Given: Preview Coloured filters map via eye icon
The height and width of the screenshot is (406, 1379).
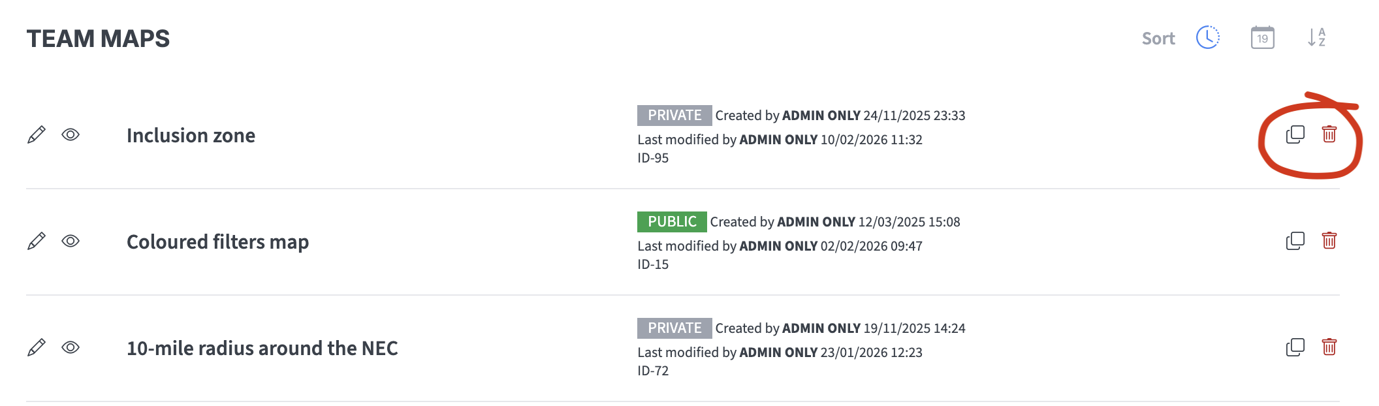Looking at the screenshot, I should (x=71, y=241).
